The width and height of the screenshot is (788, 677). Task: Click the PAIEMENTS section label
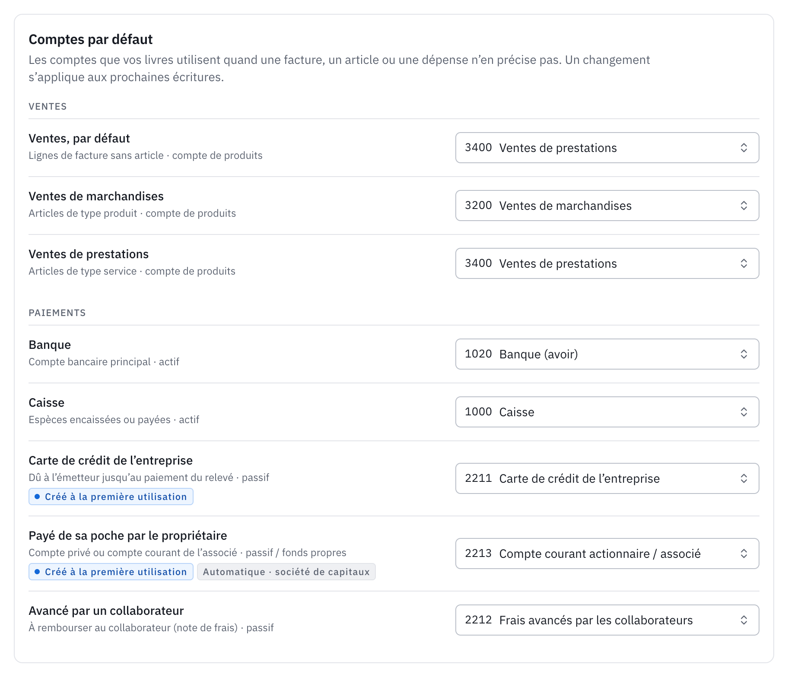pyautogui.click(x=57, y=313)
